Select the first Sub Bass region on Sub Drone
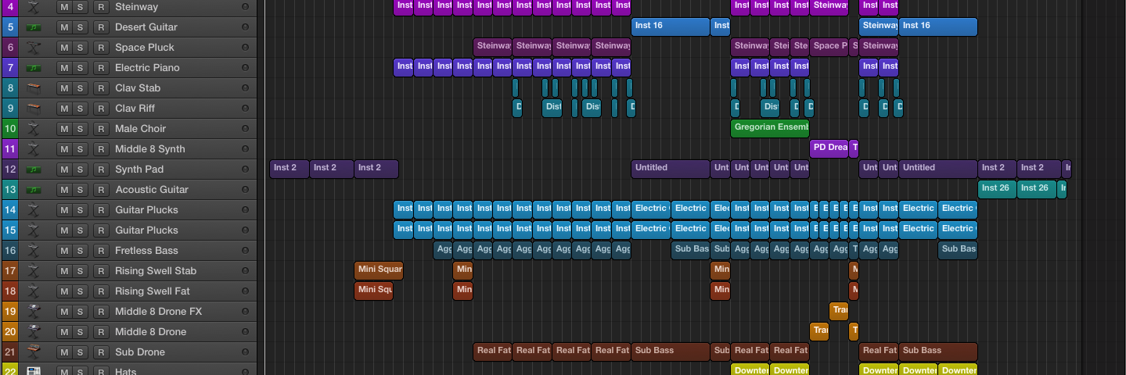Image resolution: width=1126 pixels, height=375 pixels. tap(671, 352)
